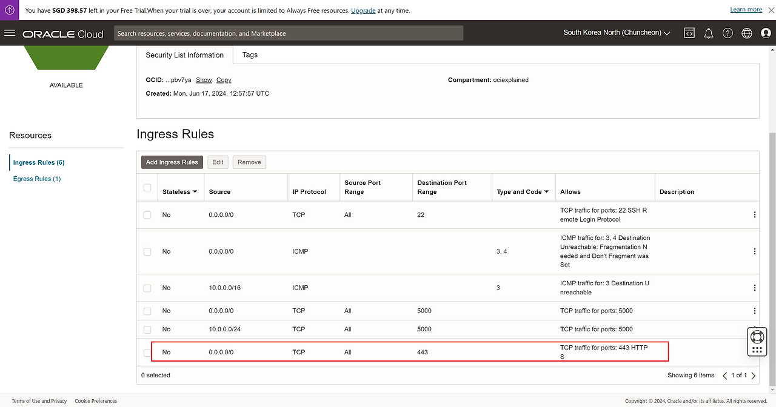Click the Copy link next to OCID
The height and width of the screenshot is (407, 776).
(x=224, y=80)
